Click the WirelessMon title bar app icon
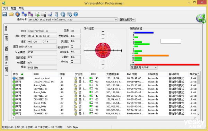208x131 pixels. (x=4, y=3)
